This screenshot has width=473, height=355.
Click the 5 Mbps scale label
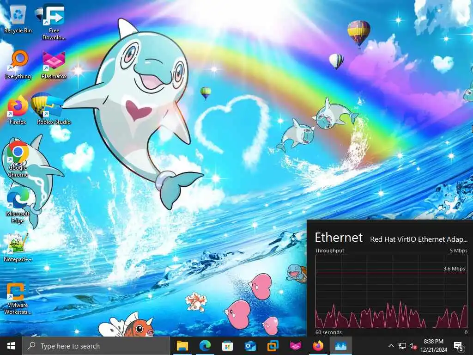459,251
